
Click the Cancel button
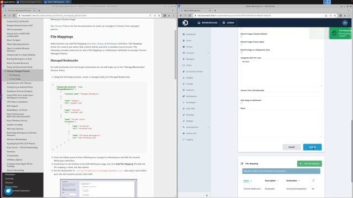tap(291, 147)
